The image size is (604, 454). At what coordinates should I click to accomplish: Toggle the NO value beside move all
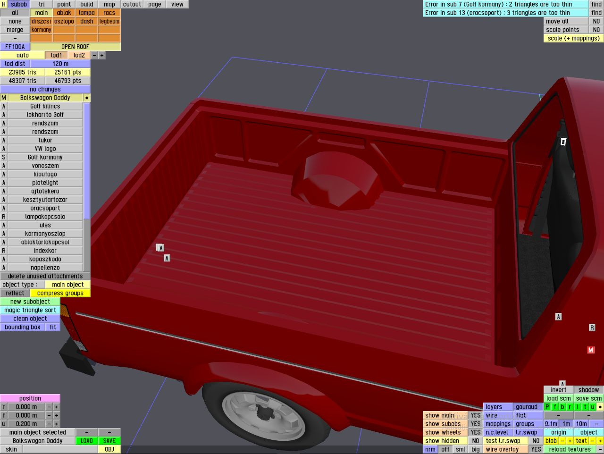(596, 21)
